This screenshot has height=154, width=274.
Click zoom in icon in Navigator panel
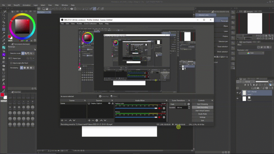[263, 36]
